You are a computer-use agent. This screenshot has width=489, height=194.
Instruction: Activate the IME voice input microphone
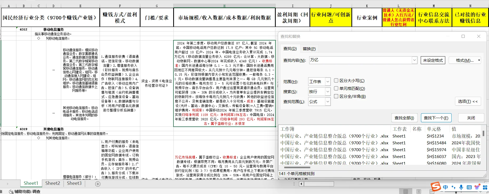(x=461, y=187)
